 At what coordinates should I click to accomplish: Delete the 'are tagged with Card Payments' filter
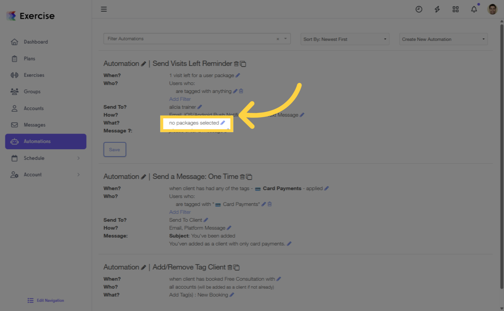coord(270,204)
